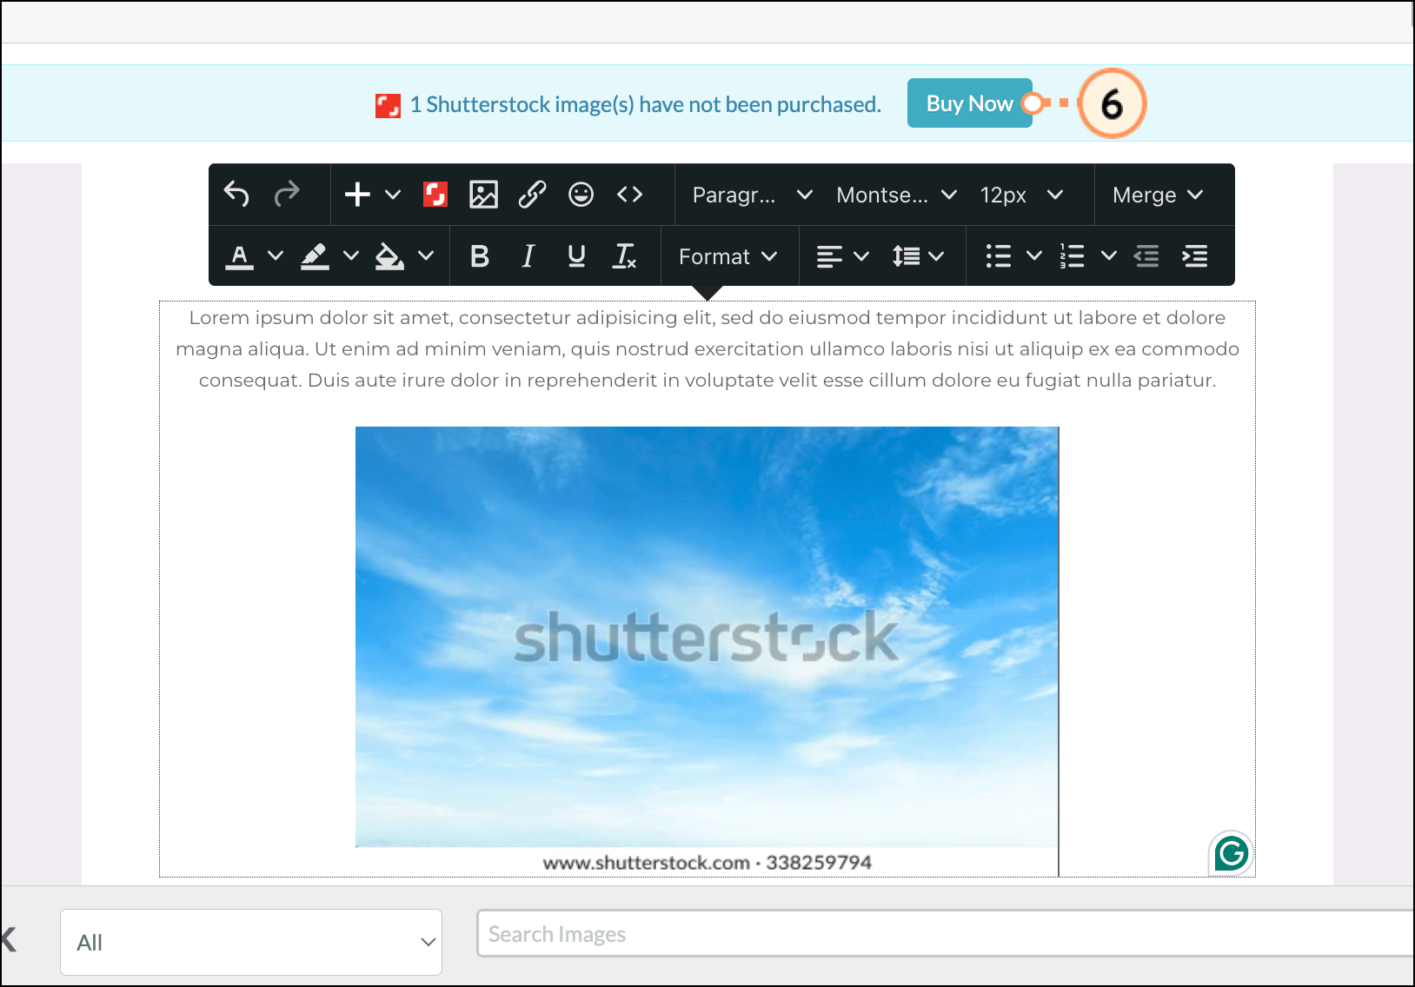Click the Insert image icon
Viewport: 1415px width, 987px height.
pyautogui.click(x=483, y=195)
